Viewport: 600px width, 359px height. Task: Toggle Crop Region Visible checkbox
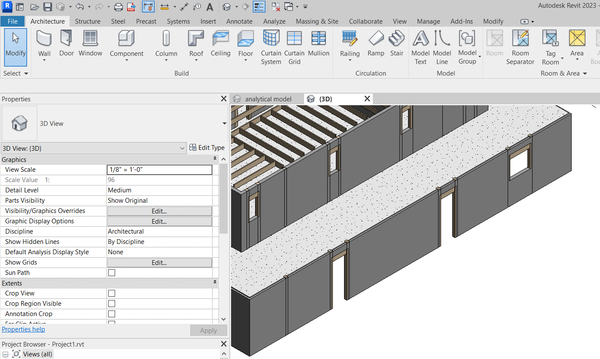pyautogui.click(x=112, y=304)
